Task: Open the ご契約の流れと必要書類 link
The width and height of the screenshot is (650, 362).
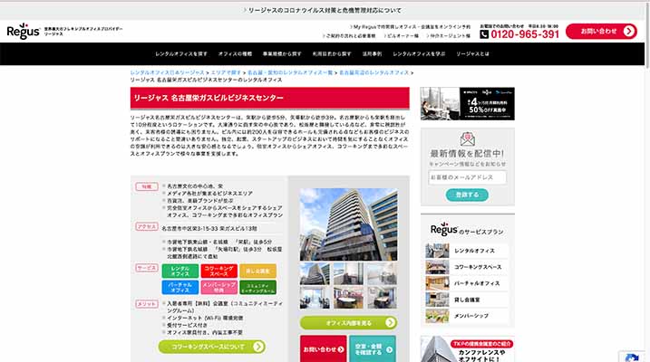Action: (x=349, y=36)
